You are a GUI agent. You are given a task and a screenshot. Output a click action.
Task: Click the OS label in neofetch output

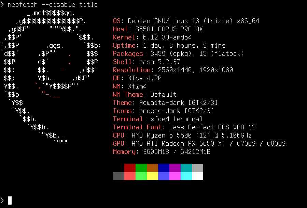117,21
